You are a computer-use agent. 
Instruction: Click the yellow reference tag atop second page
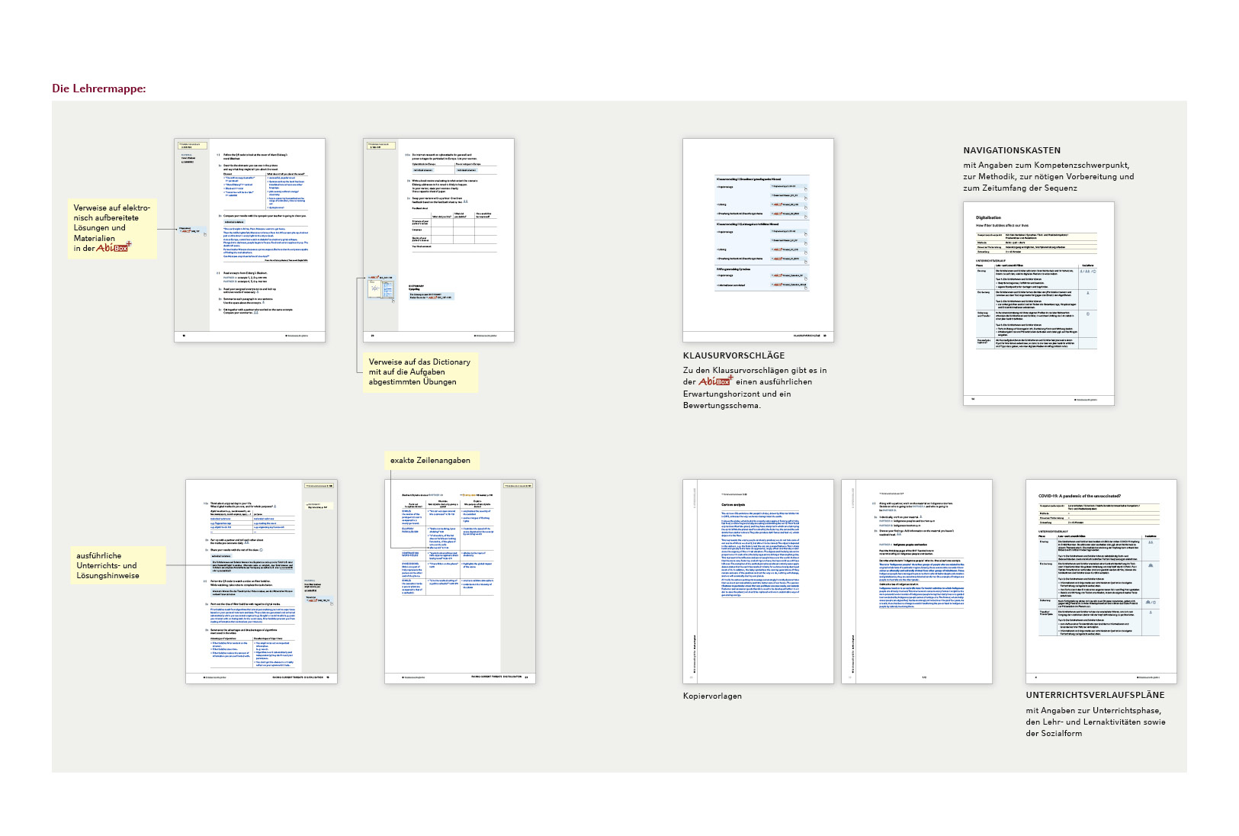380,145
